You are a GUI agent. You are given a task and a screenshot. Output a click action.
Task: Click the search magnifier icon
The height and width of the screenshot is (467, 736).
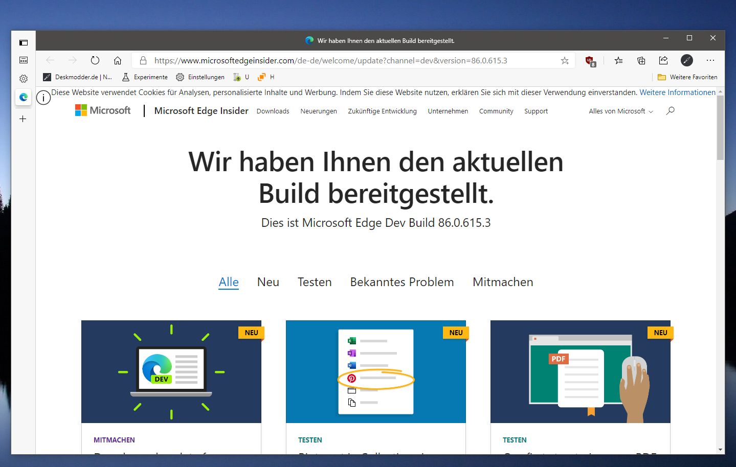point(671,111)
